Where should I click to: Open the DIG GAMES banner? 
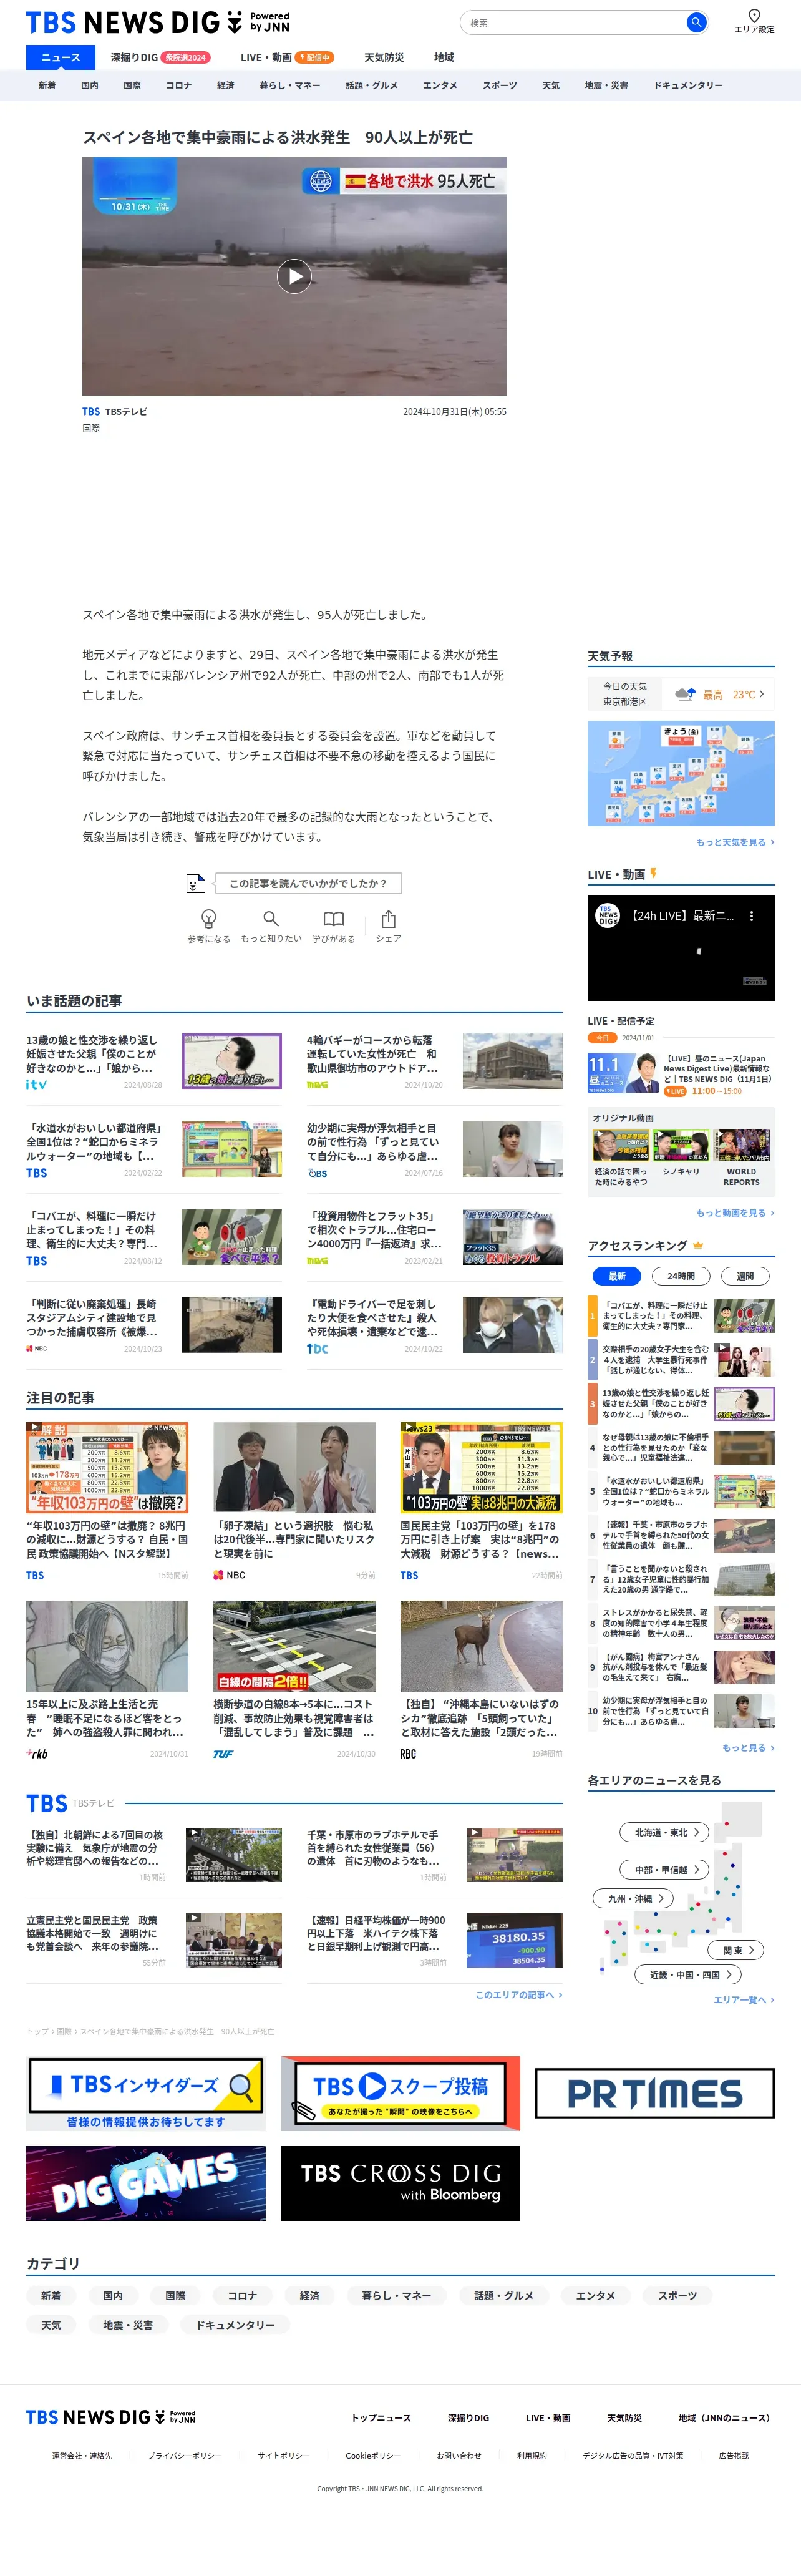pyautogui.click(x=146, y=2183)
